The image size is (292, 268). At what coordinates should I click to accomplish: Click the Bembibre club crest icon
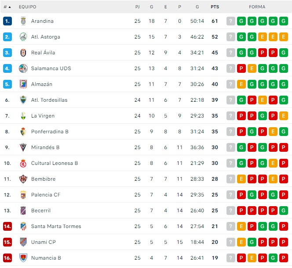23,179
